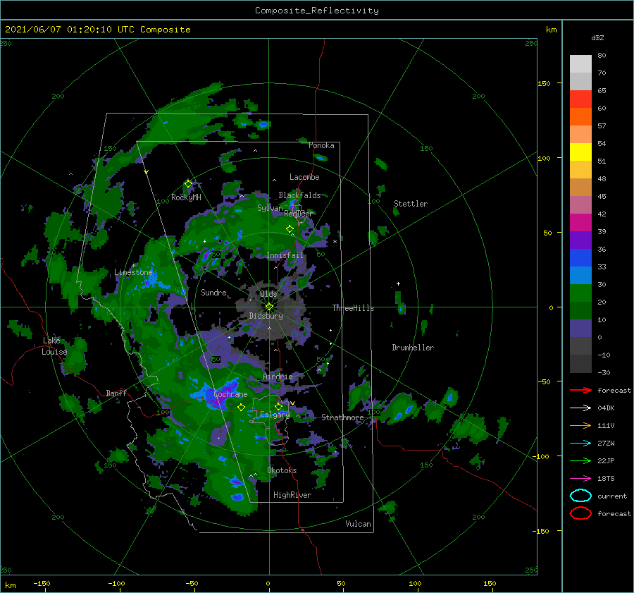Viewport: 634px width, 593px height.
Task: Click the dark gray swatch above -30 dBZ
Action: pyautogui.click(x=580, y=364)
